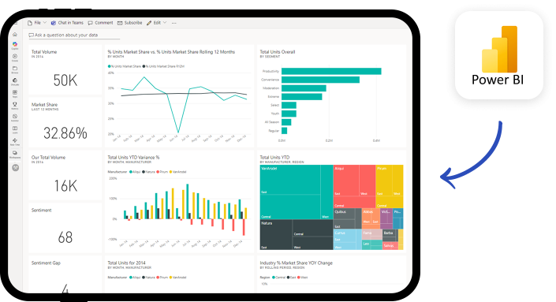Open the Copilot icon in the sidebar
The height and width of the screenshot is (302, 556).
[15, 45]
